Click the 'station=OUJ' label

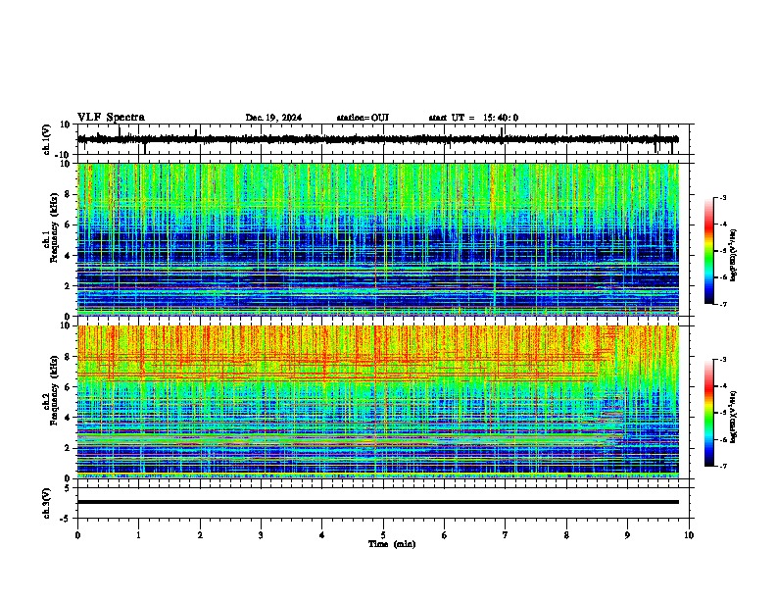[363, 118]
